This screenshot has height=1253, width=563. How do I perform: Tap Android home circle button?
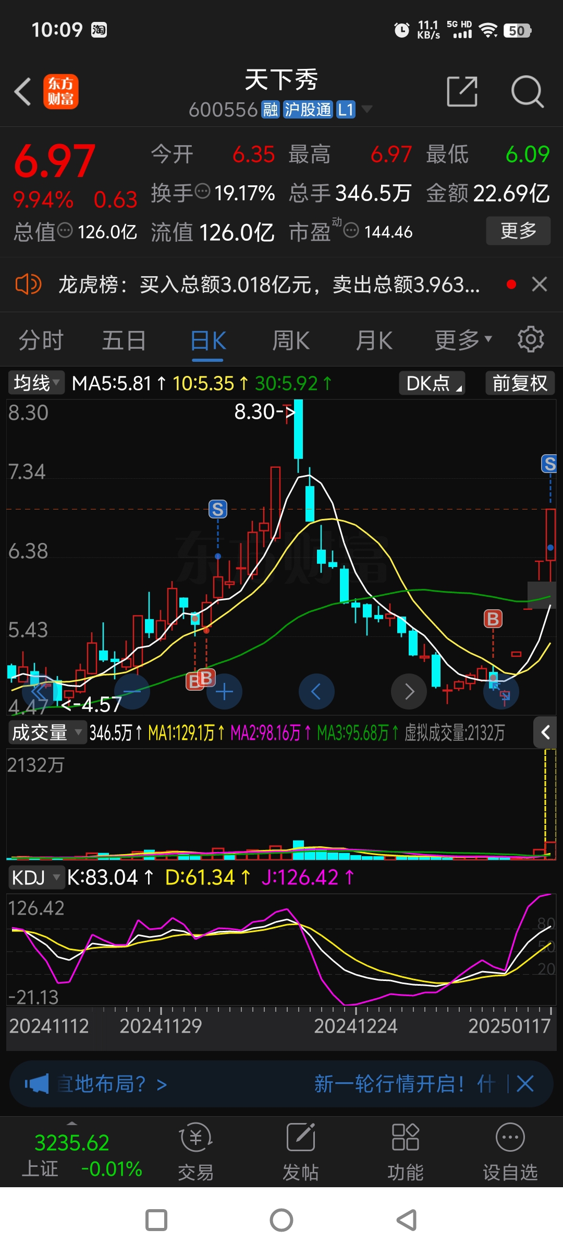281,1220
